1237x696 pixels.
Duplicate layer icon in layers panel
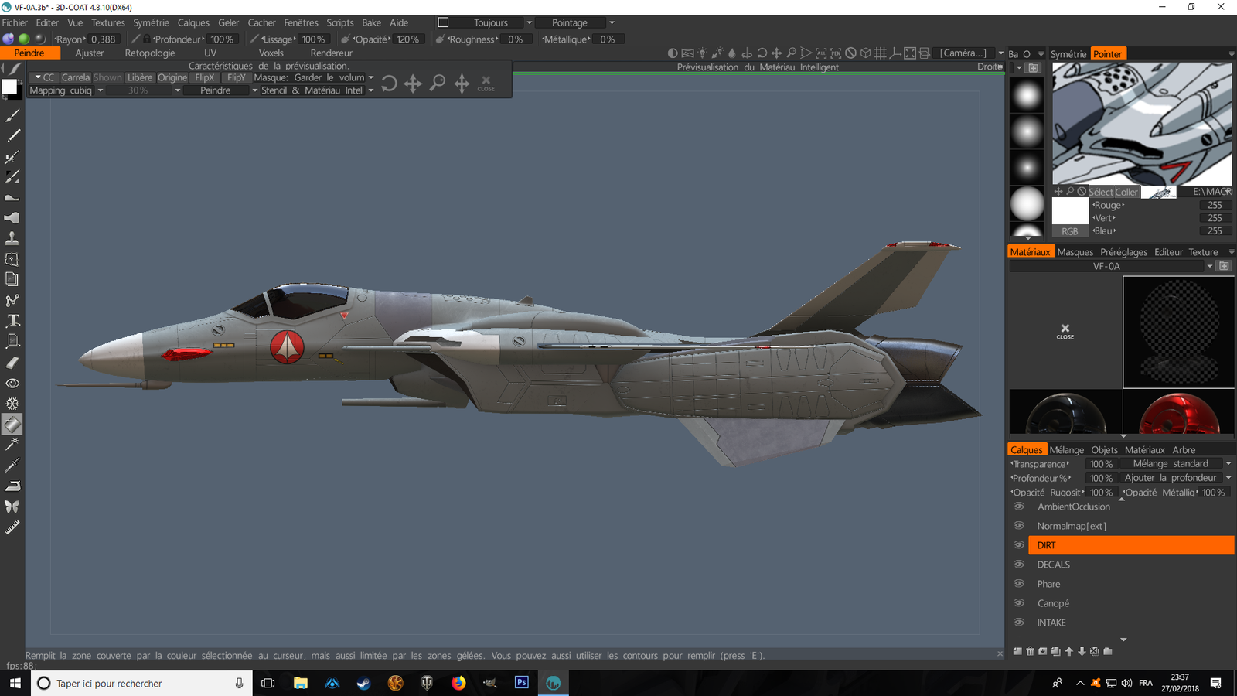pyautogui.click(x=1056, y=651)
